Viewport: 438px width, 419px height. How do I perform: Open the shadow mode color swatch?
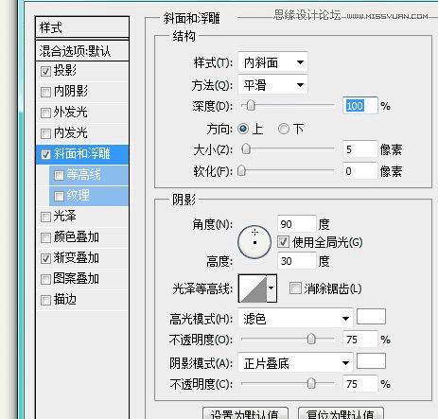[x=371, y=361]
